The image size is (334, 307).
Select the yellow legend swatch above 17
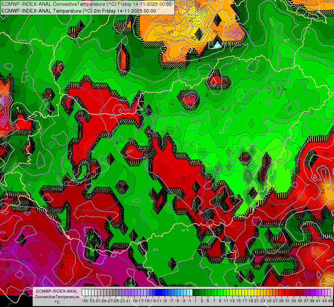(x=244, y=292)
